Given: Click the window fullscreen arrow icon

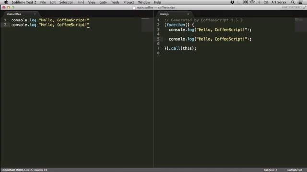Looking at the screenshot, I should pyautogui.click(x=304, y=8).
